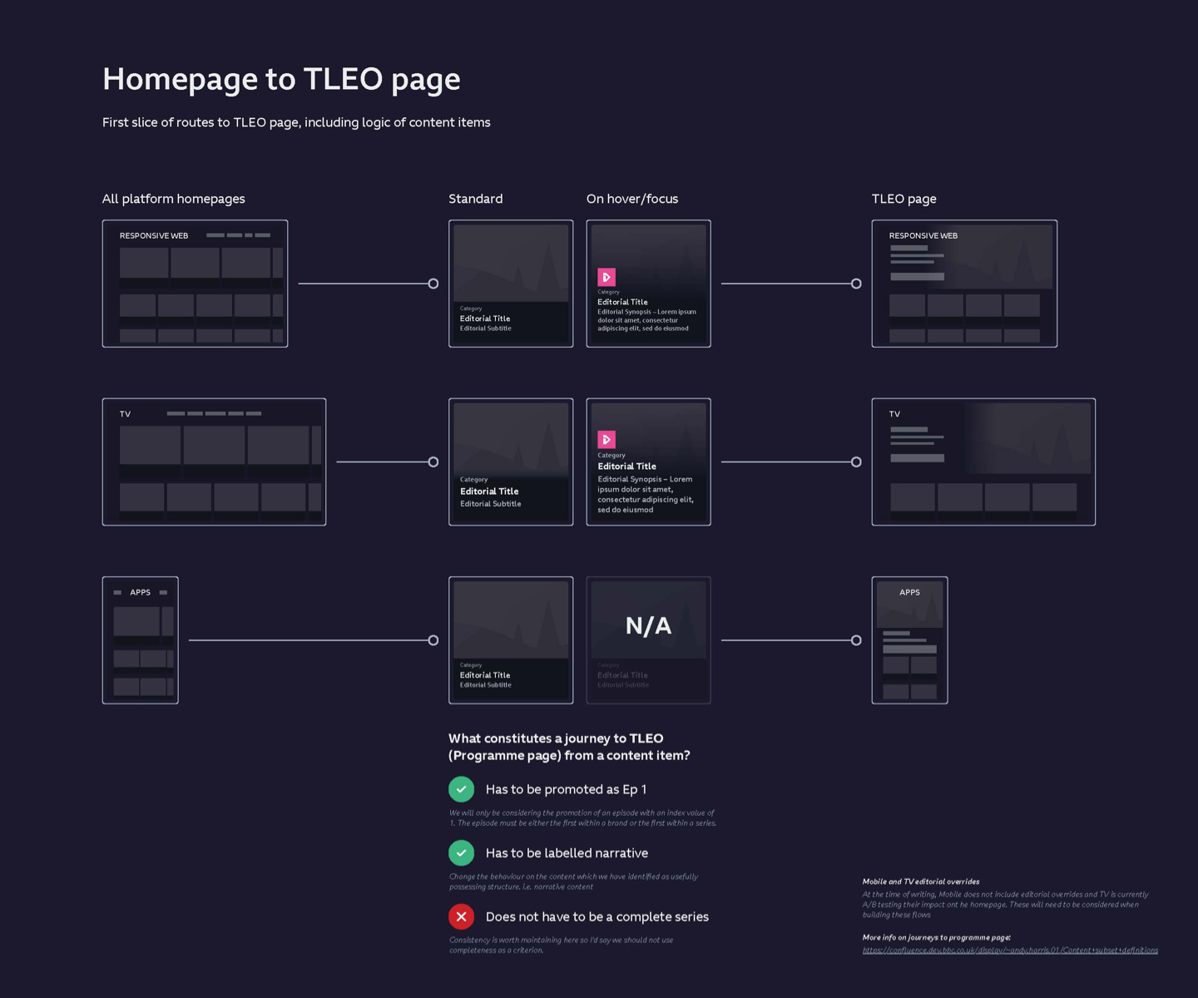Select the Responsive Web TLEO page wireframe
1198x998 pixels.
[964, 284]
